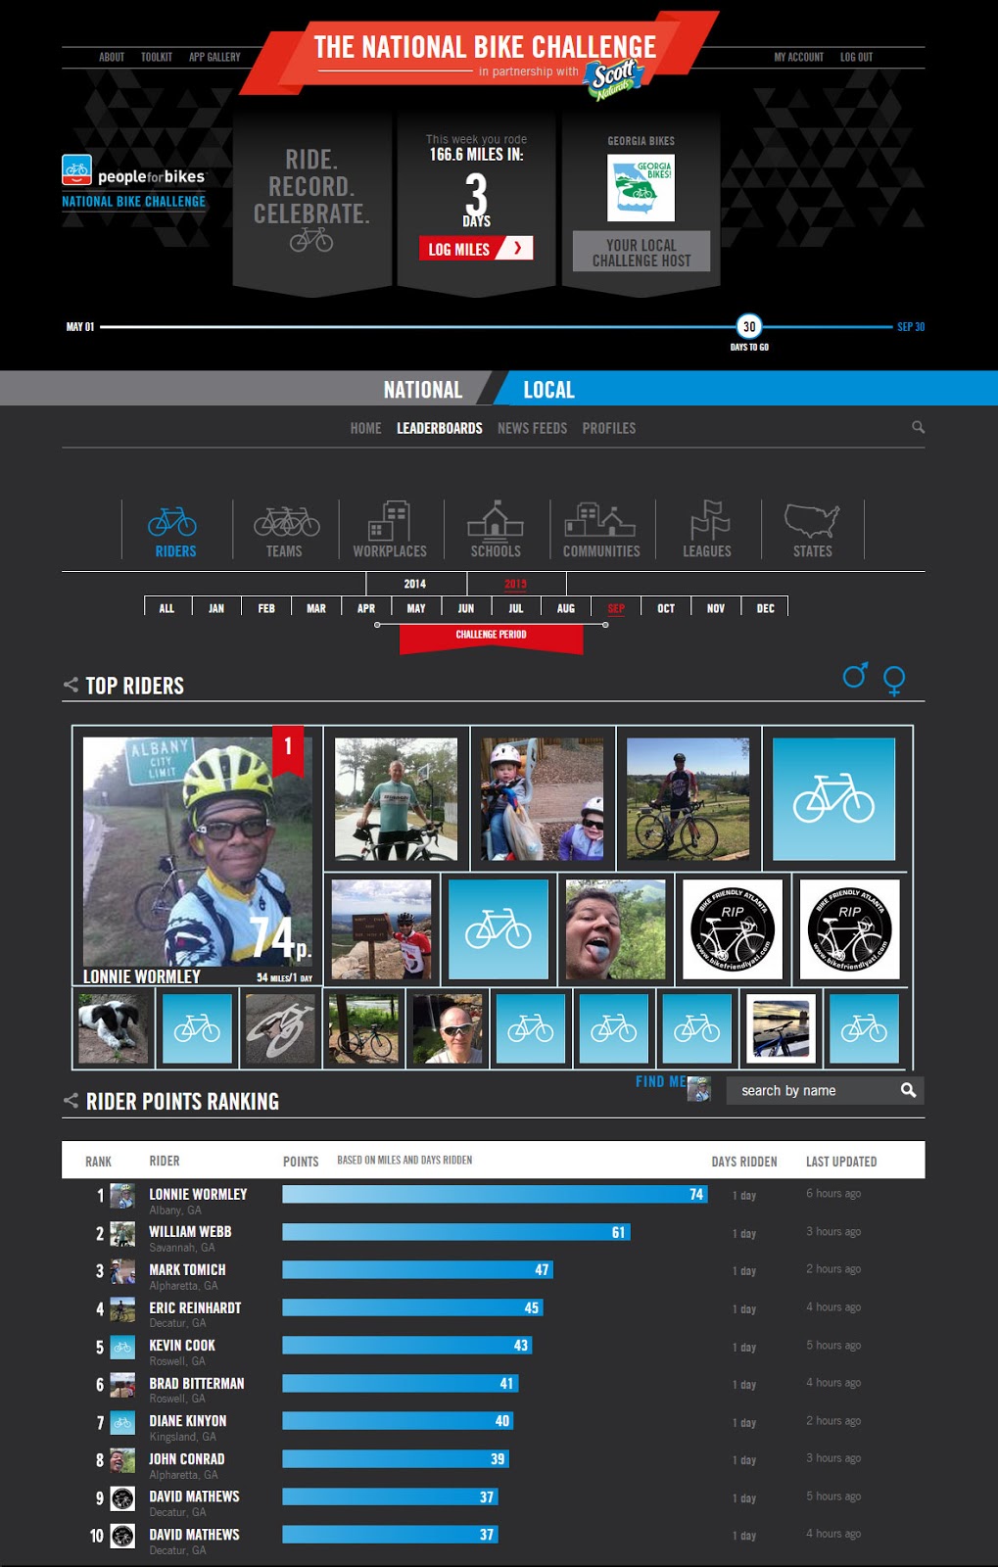This screenshot has height=1567, width=998.
Task: Filter top riders by male symbol
Action: (x=855, y=675)
